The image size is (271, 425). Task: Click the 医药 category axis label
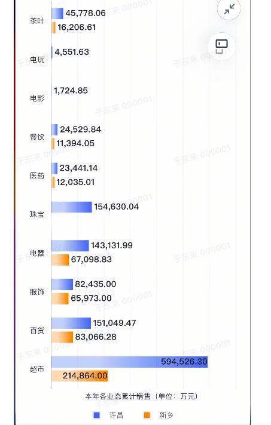(37, 175)
